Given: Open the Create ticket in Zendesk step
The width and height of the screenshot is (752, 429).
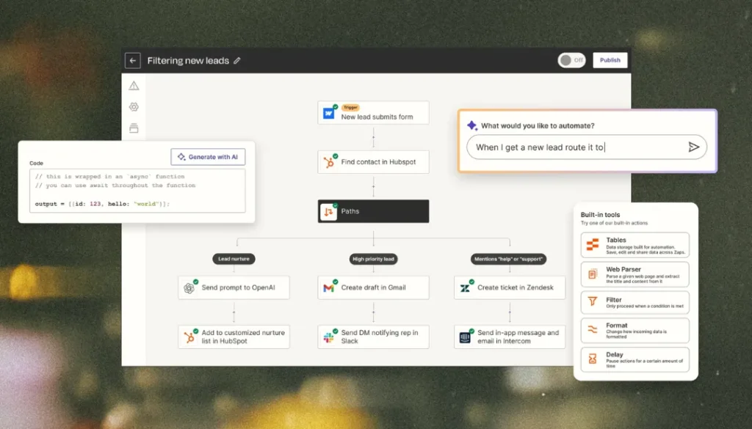Looking at the screenshot, I should tap(510, 287).
